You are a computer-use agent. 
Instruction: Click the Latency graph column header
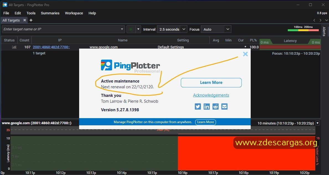[x=290, y=41]
